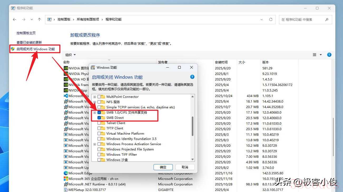Select the NVIDIA HD audio driver icon

click(x=66, y=79)
